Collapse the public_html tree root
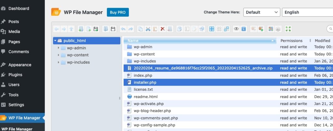 point(55,41)
